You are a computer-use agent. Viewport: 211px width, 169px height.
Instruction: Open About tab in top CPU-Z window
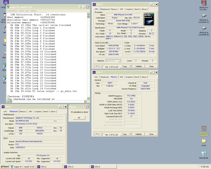pyautogui.click(x=144, y=9)
